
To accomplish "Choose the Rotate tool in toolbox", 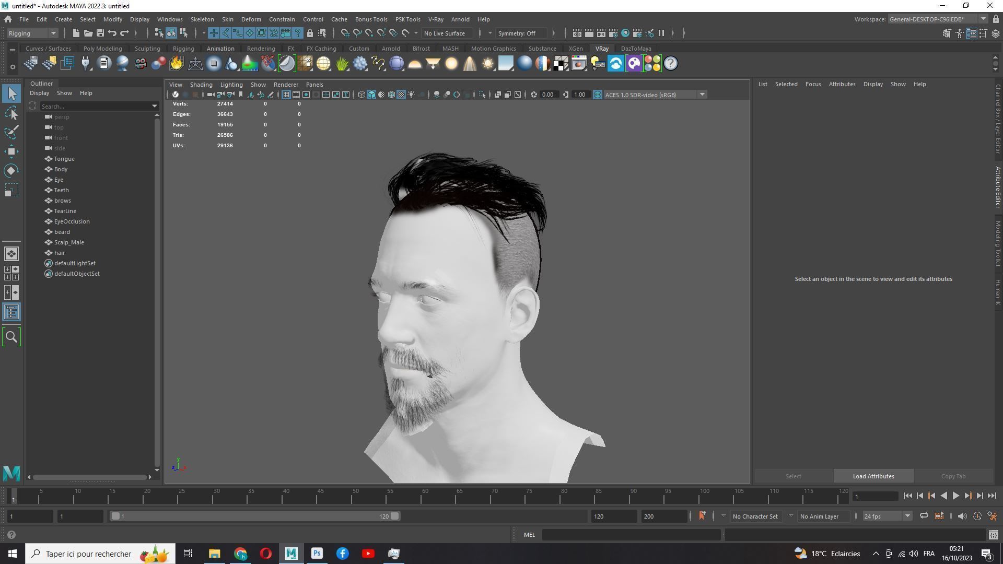I will [11, 171].
